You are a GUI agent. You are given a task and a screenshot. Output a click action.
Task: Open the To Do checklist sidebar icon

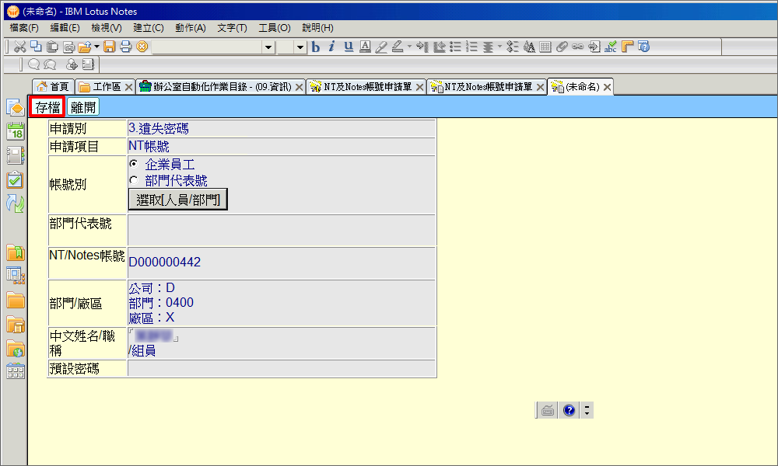point(16,179)
